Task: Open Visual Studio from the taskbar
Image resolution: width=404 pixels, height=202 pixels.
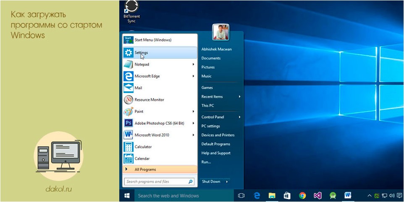Action: point(317,196)
